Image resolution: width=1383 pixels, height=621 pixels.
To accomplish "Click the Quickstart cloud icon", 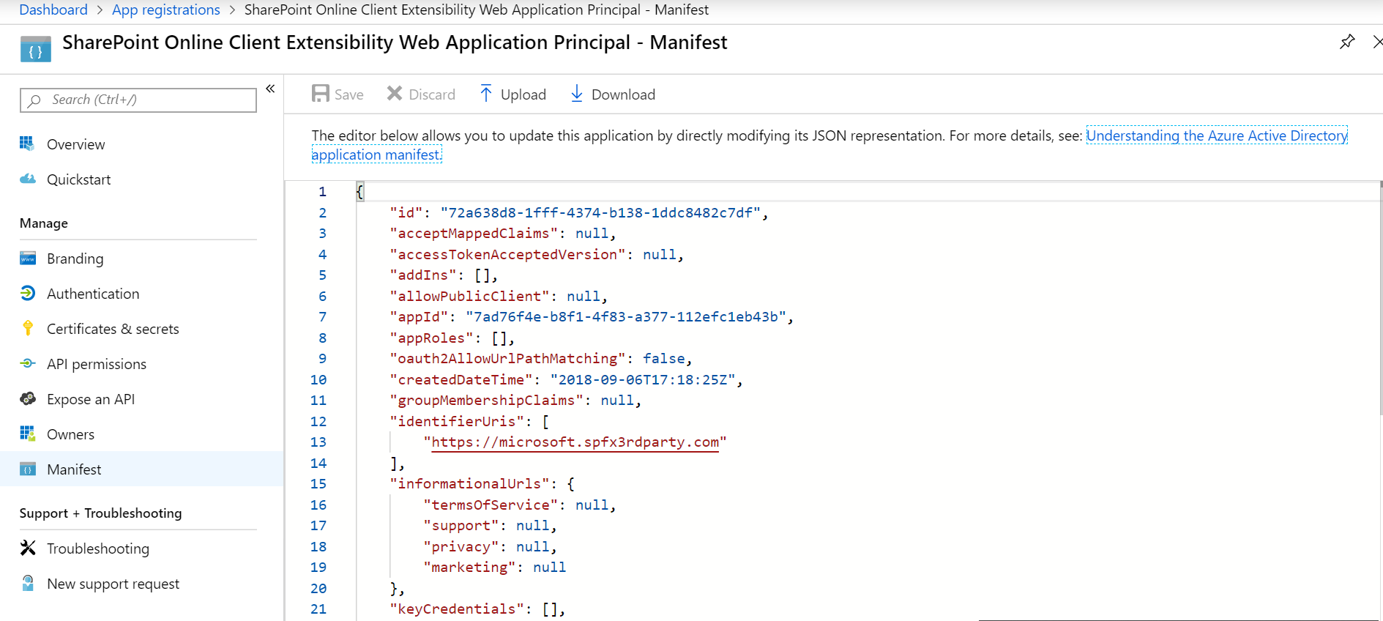I will point(27,179).
